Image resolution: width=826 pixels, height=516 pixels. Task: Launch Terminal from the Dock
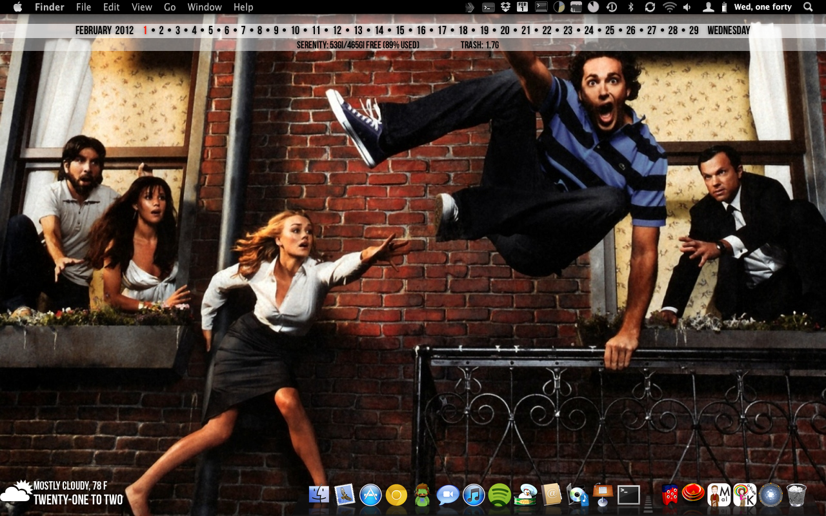pyautogui.click(x=629, y=495)
